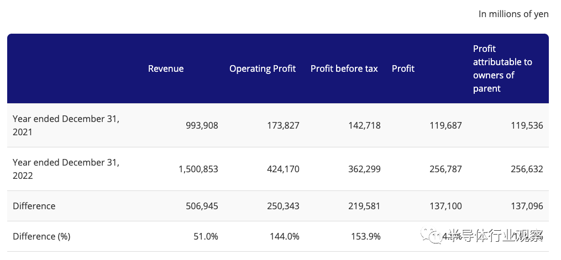Select the 1,500,853 revenue value

(x=198, y=169)
